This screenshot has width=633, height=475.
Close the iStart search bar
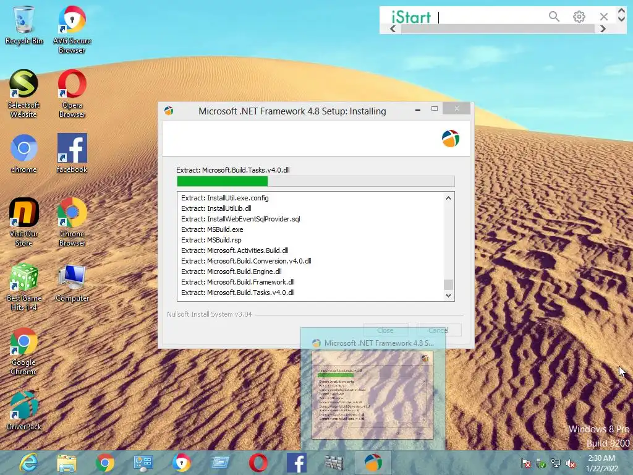click(604, 17)
